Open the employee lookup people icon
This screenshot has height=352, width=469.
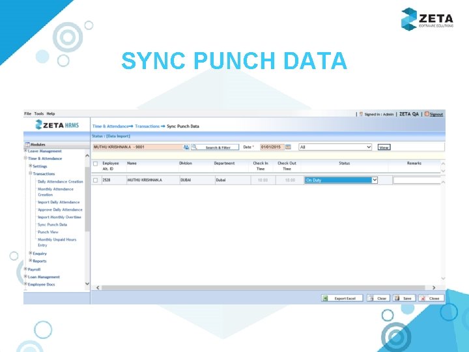click(186, 147)
